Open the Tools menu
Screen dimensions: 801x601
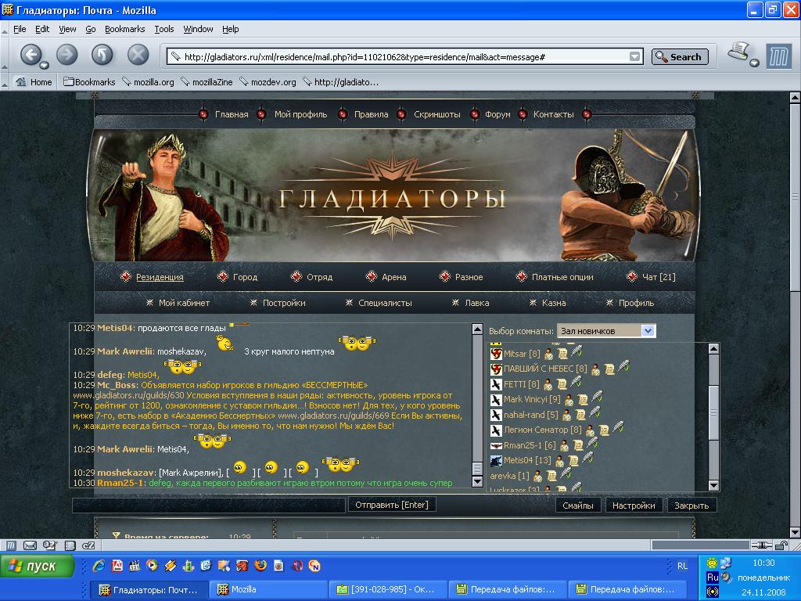coord(164,29)
